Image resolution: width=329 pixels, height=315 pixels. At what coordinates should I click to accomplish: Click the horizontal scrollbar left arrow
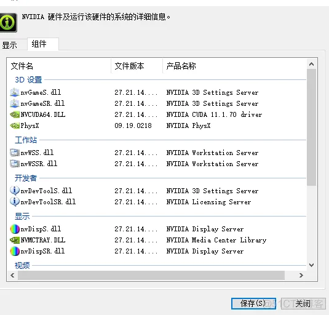pos(12,275)
